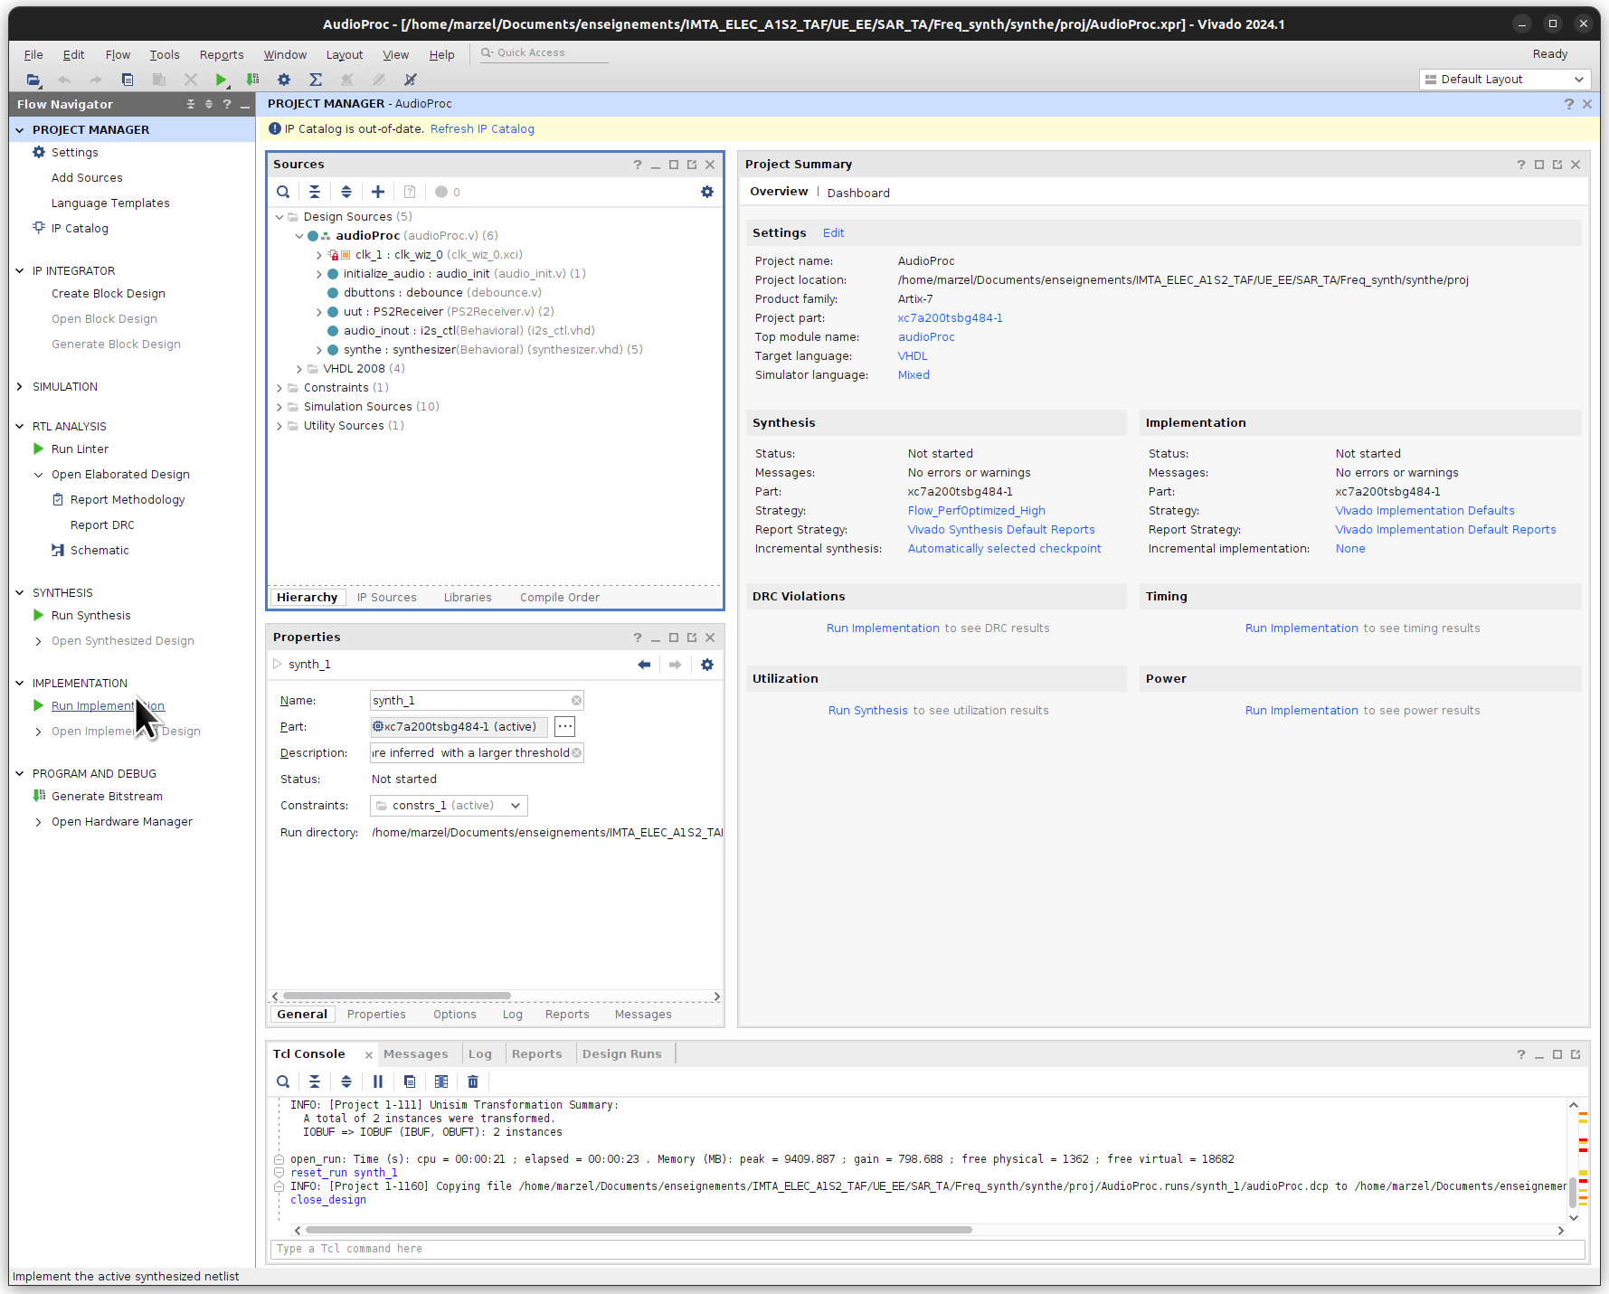Search the Sources panel with the magnifier icon

pyautogui.click(x=283, y=192)
